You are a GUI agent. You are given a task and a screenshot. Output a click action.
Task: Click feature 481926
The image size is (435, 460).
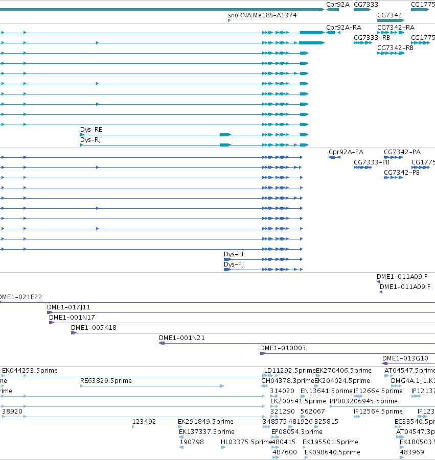pyautogui.click(x=290, y=427)
